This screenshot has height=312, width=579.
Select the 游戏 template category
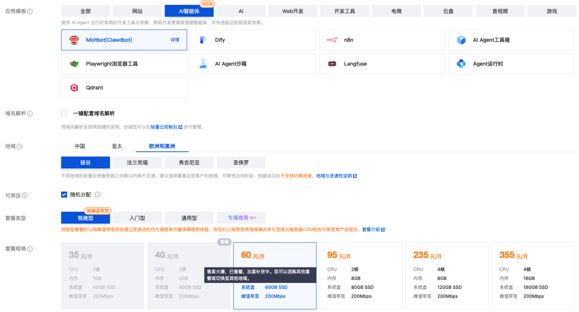(x=552, y=11)
